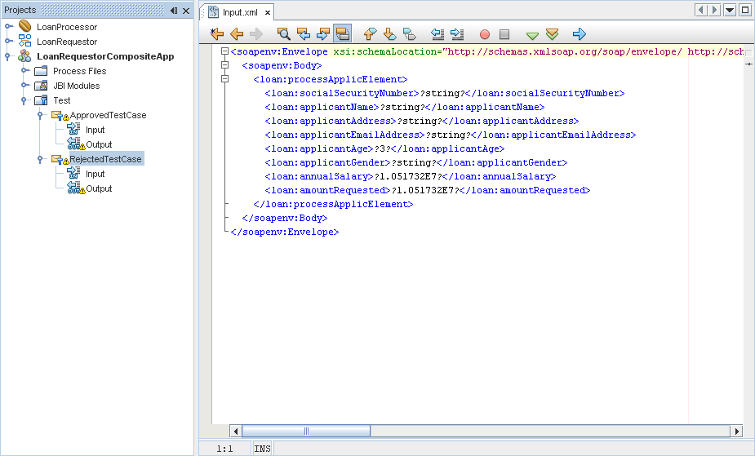Collapse the ApprovedTestCase node
The image size is (755, 456).
pos(40,115)
